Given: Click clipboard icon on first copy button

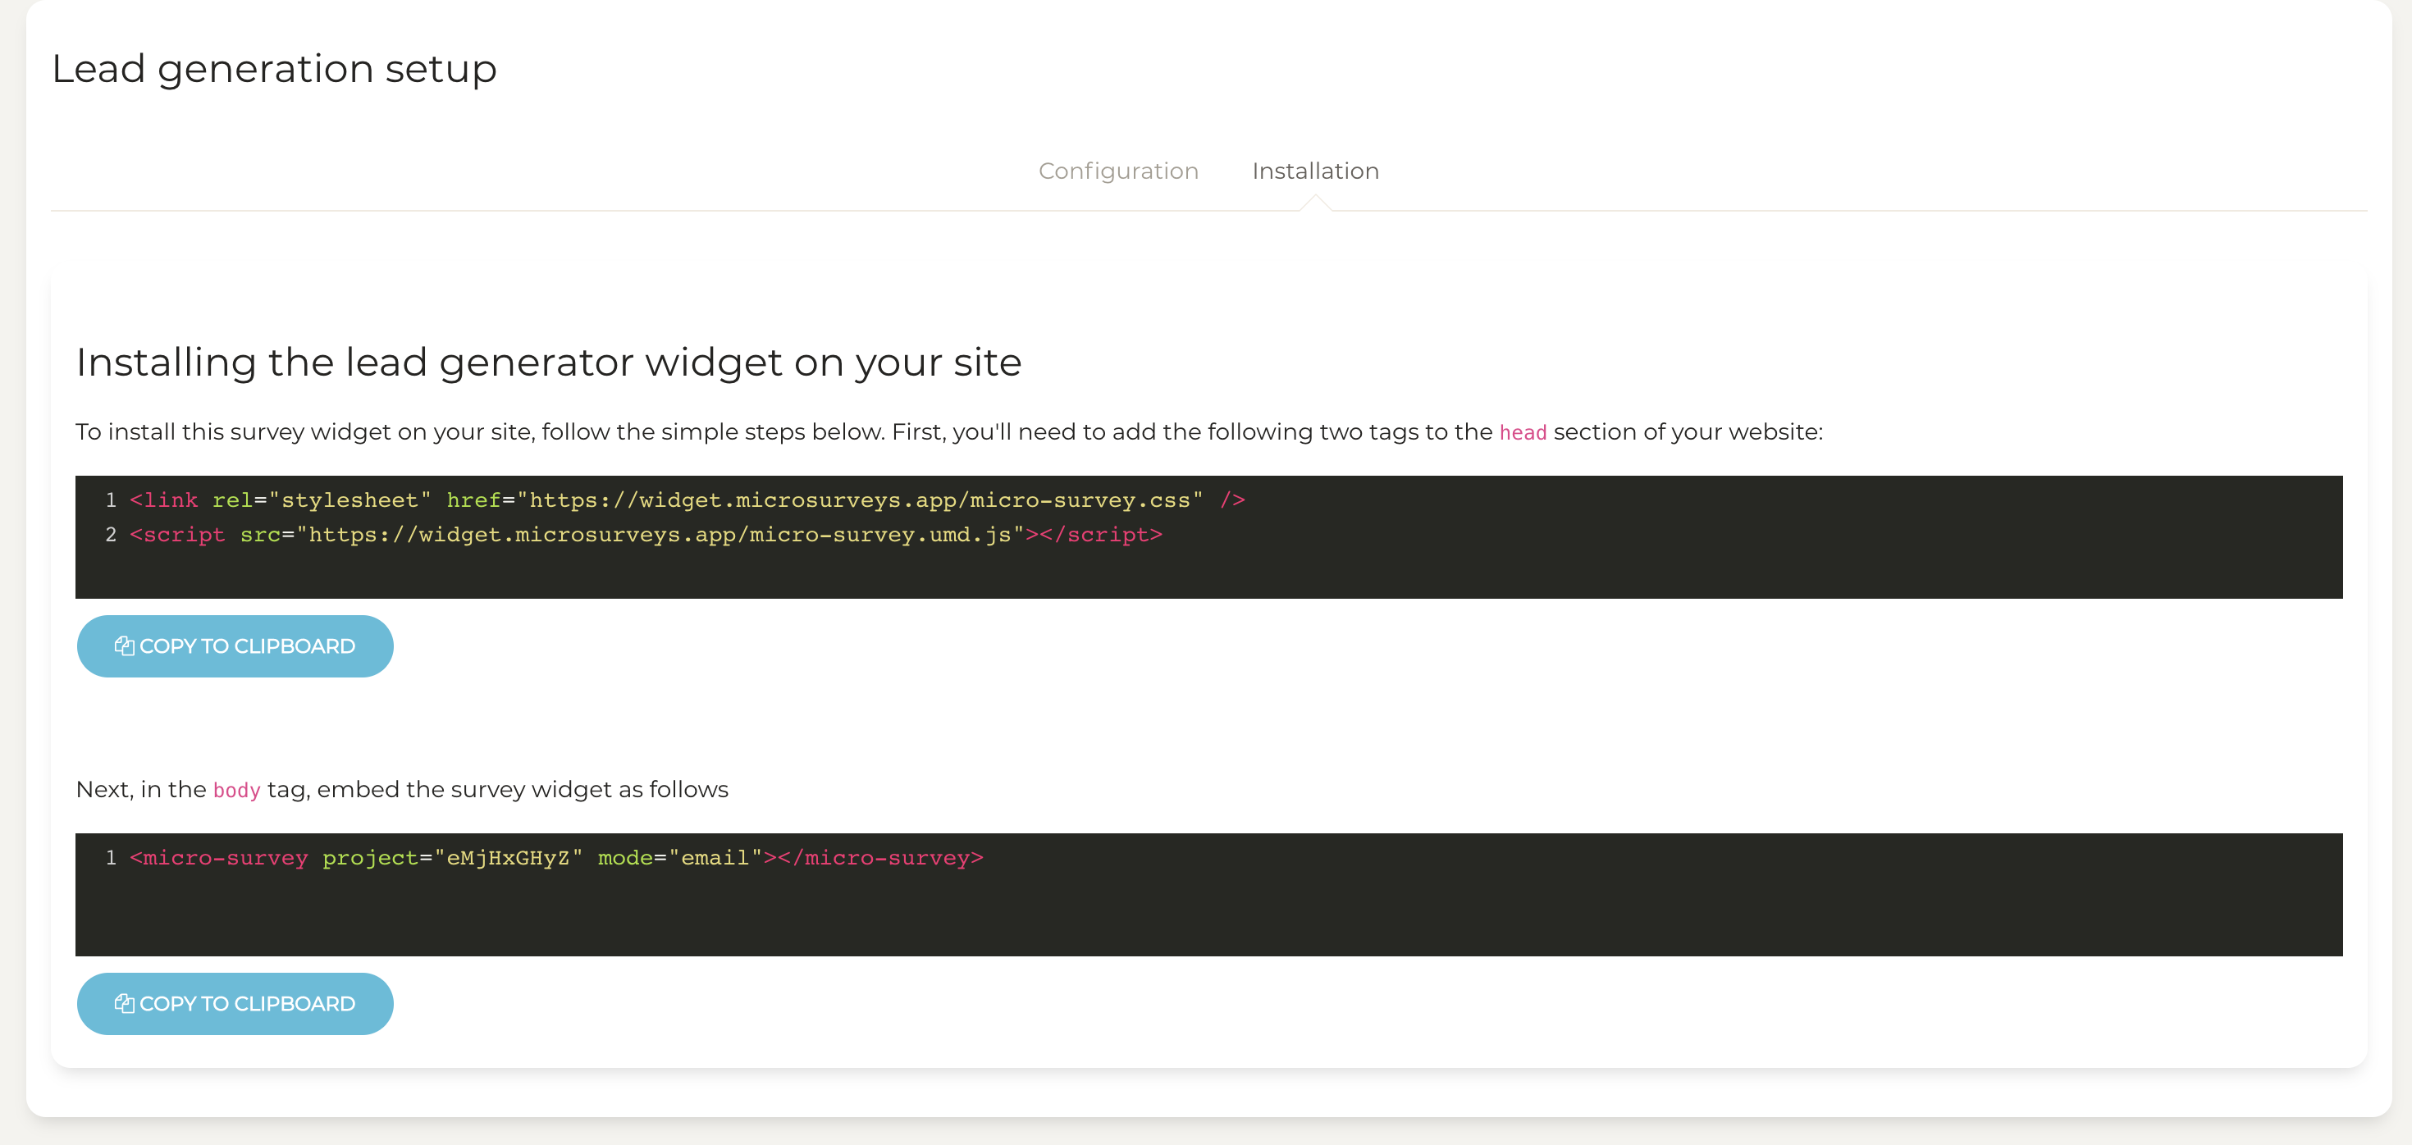Looking at the screenshot, I should coord(124,646).
